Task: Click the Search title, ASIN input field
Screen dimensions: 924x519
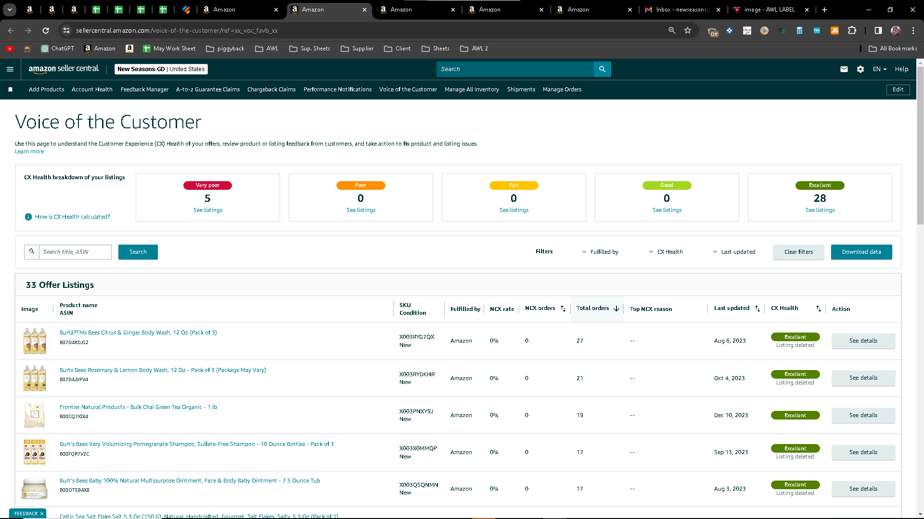Action: [x=75, y=252]
